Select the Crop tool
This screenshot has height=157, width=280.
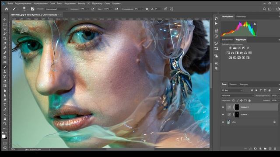(5, 39)
